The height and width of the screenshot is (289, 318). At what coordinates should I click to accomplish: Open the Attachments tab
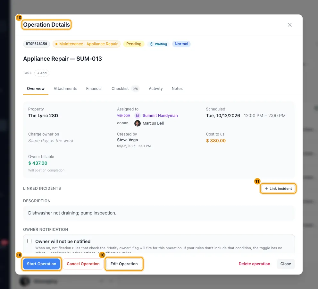(65, 89)
